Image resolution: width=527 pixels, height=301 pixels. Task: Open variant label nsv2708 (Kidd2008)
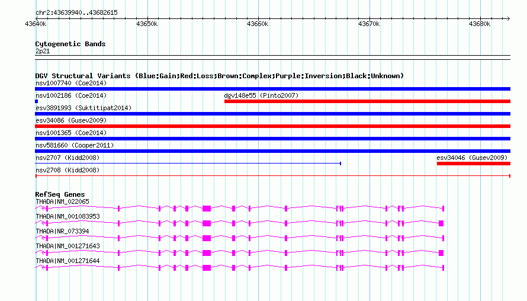pyautogui.click(x=68, y=170)
